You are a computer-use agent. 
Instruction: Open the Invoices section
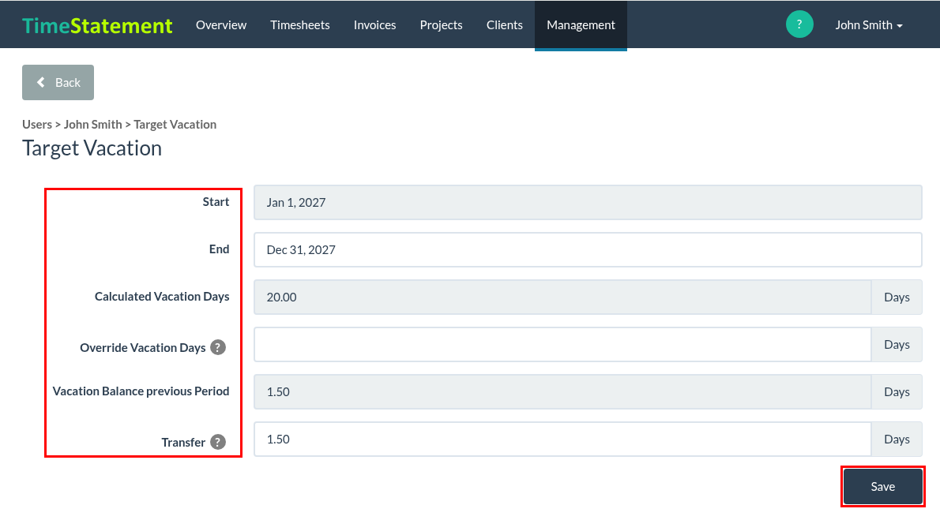point(374,25)
